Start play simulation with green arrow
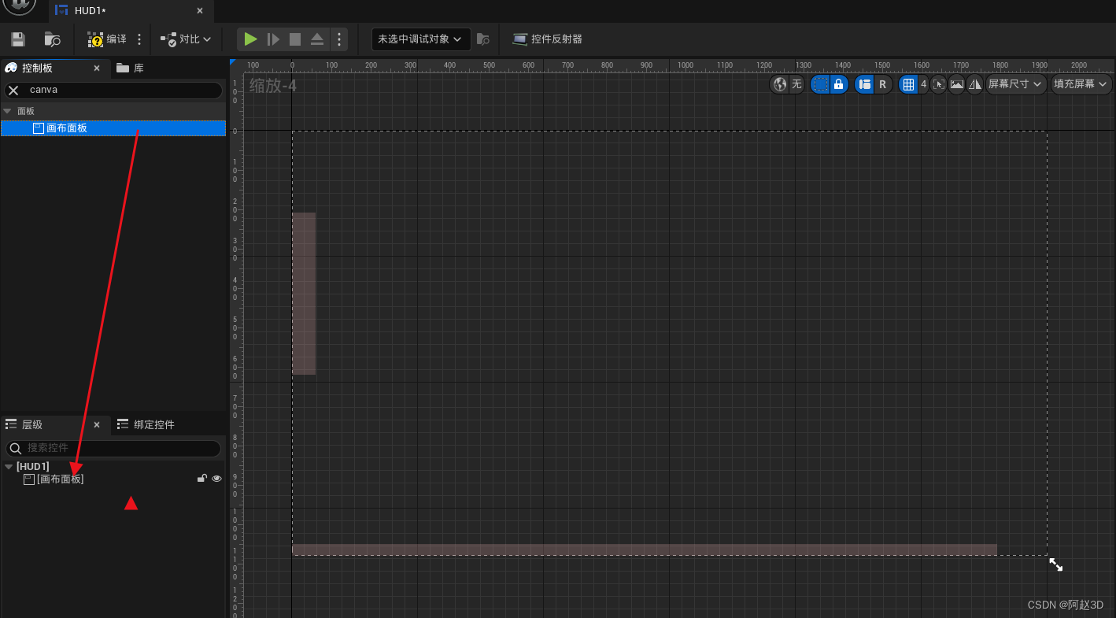 250,39
